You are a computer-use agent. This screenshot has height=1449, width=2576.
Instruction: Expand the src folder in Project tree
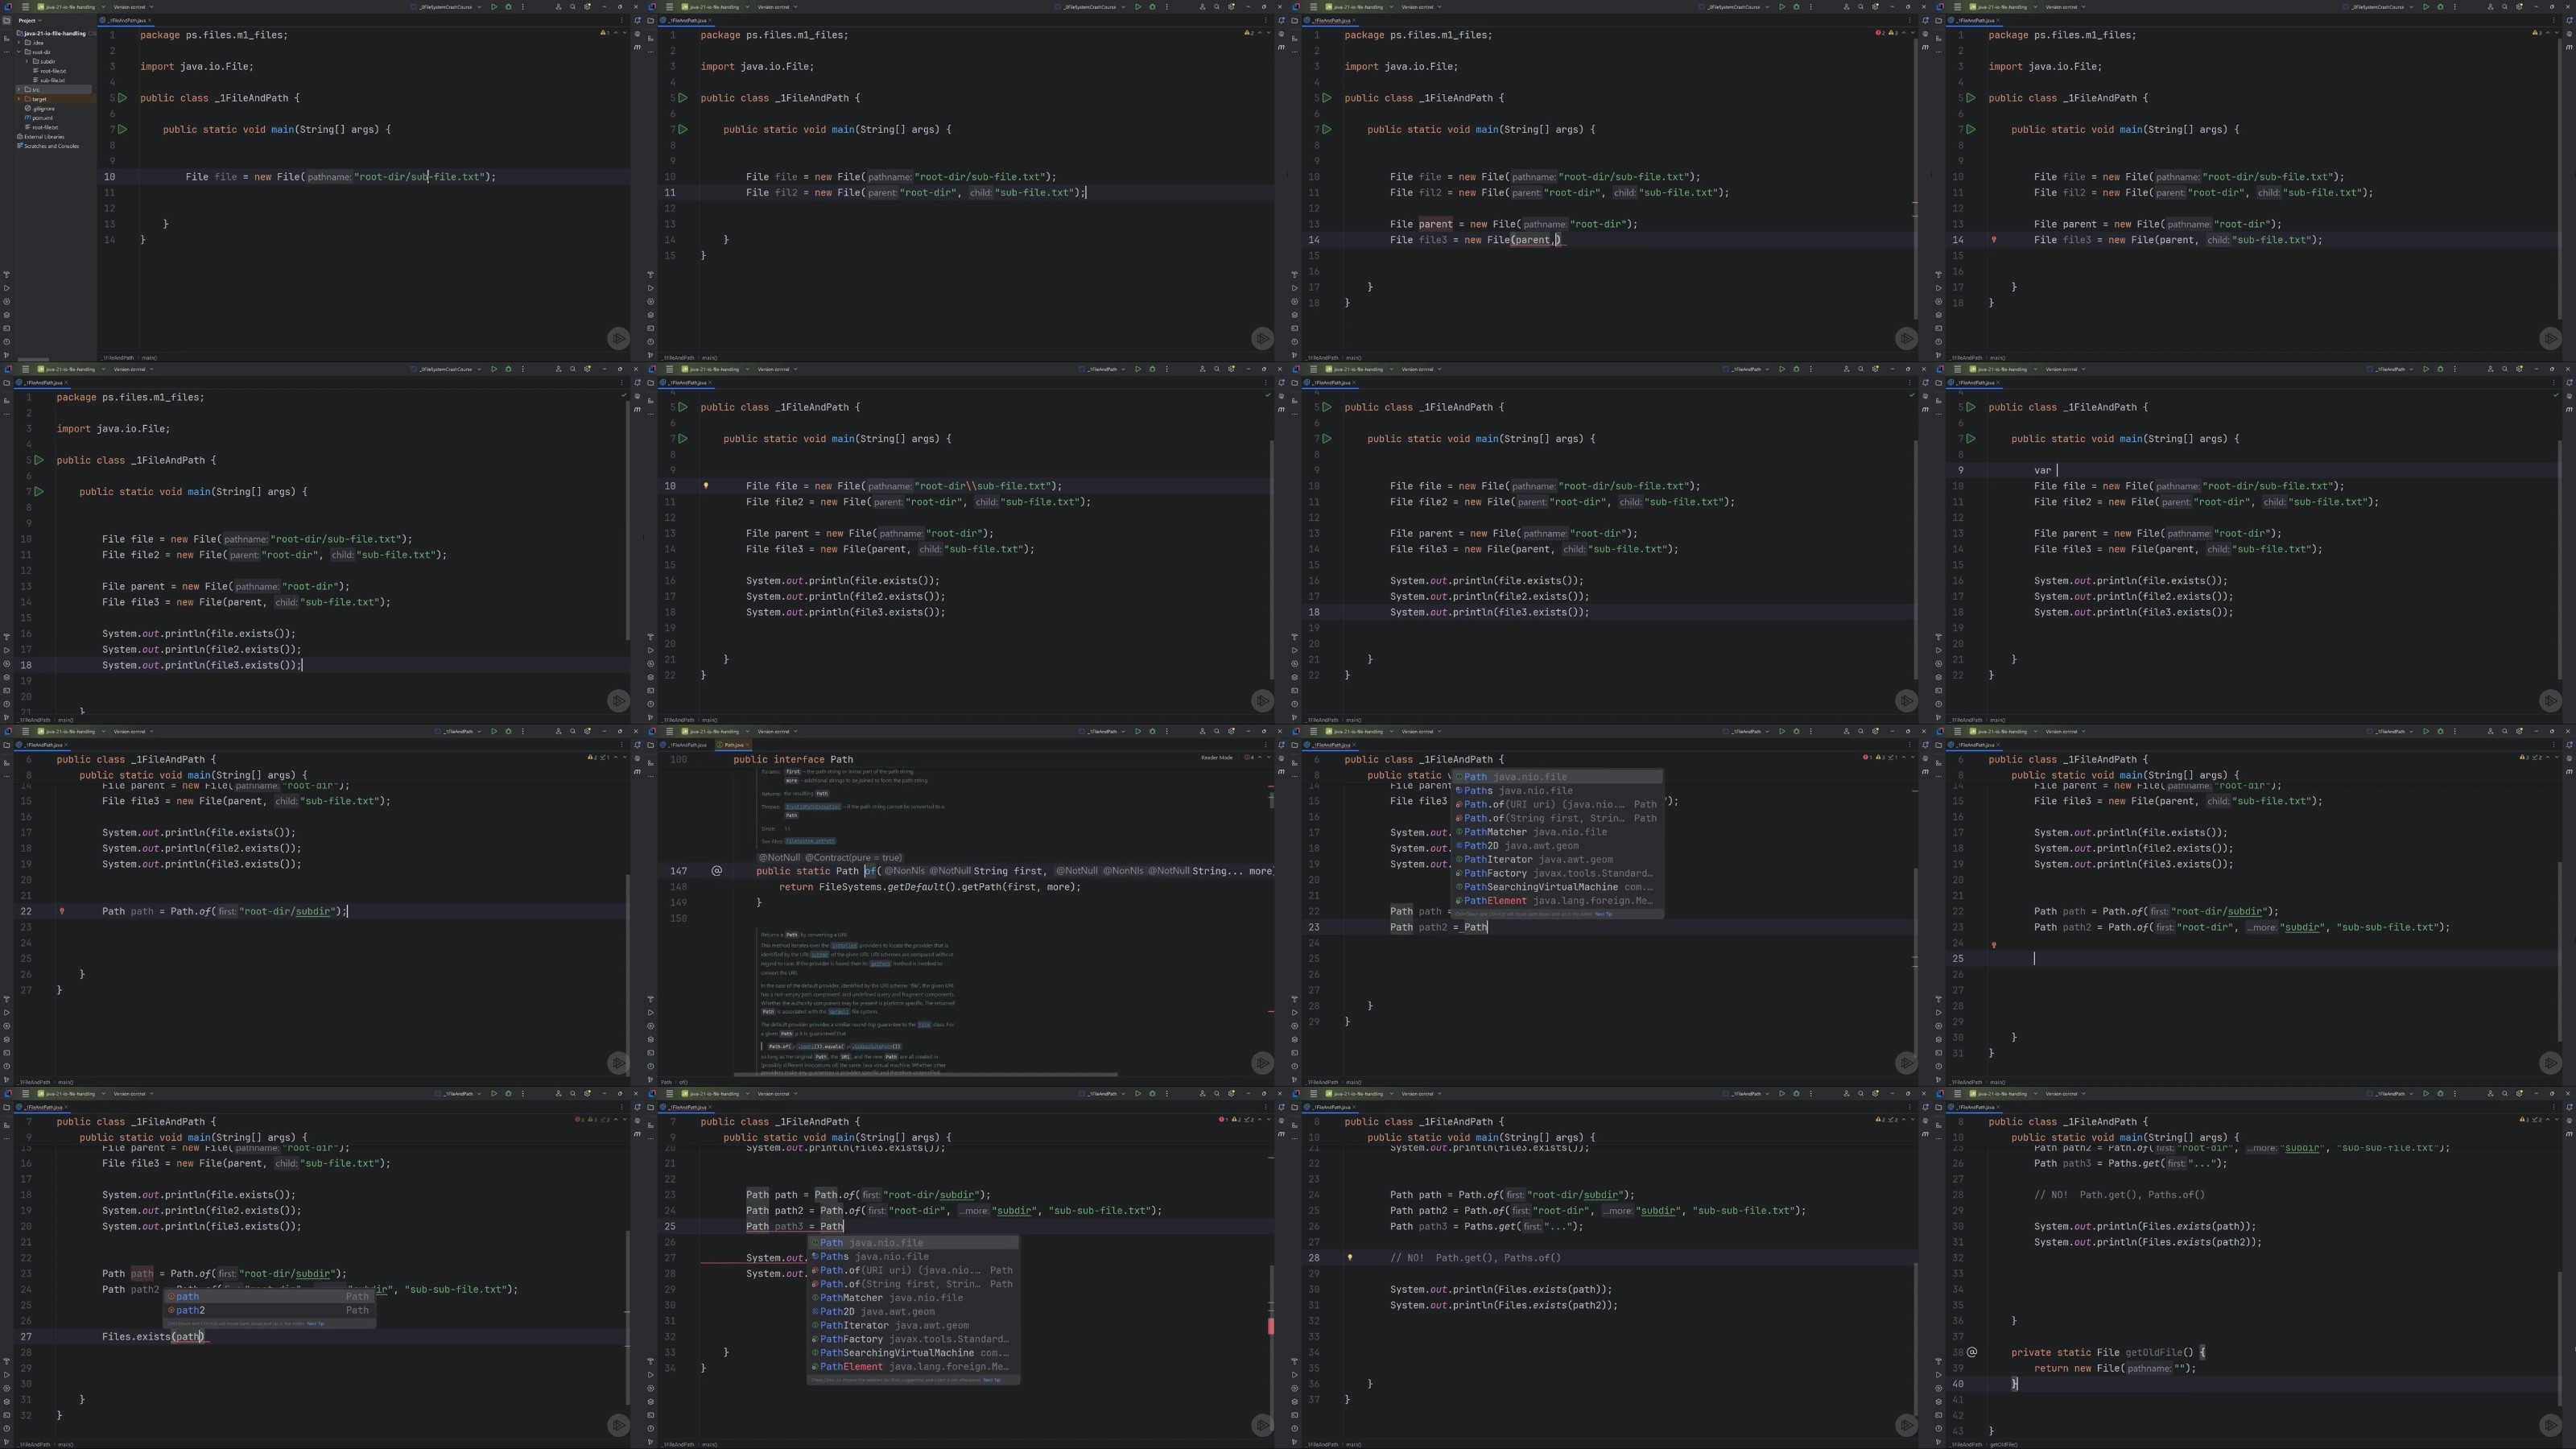tap(20, 90)
